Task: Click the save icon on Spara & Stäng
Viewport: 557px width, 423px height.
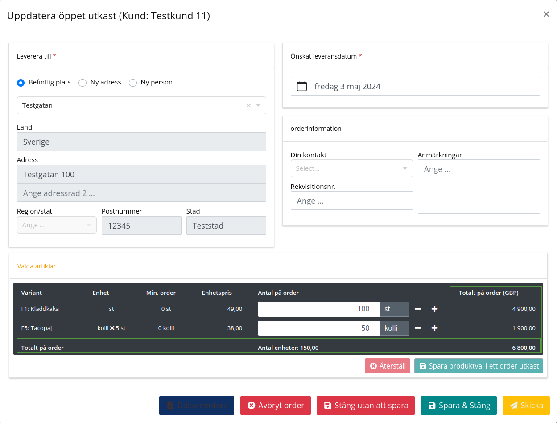Action: pyautogui.click(x=431, y=405)
